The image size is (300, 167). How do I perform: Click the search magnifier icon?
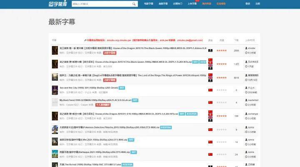pyautogui.click(x=134, y=4)
